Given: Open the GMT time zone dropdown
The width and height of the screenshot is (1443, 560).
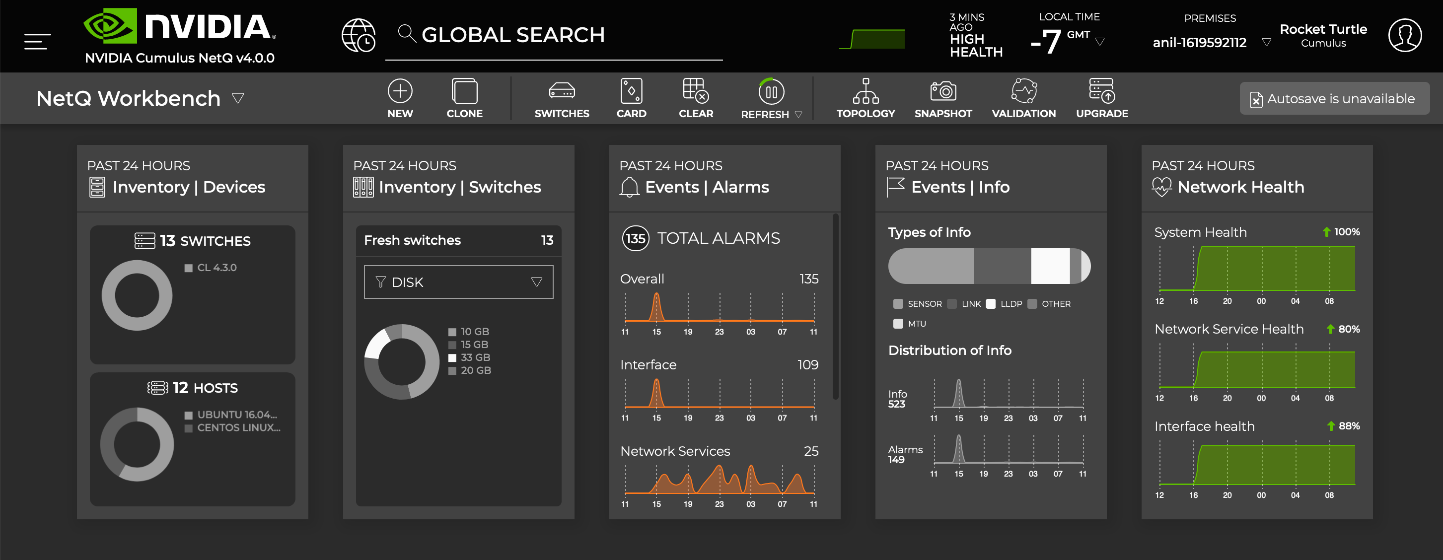Looking at the screenshot, I should (x=1099, y=41).
